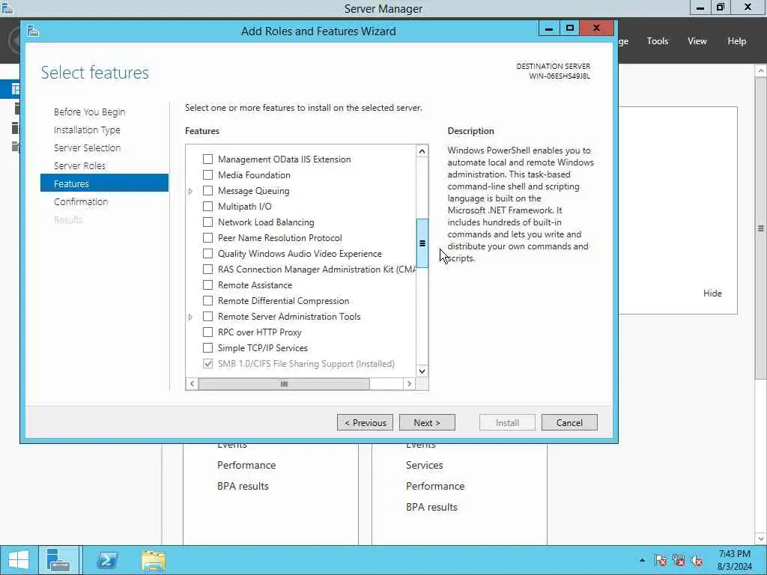The image size is (767, 575).
Task: Check RAS Connection Manager Administration Kit
Action: coord(208,270)
